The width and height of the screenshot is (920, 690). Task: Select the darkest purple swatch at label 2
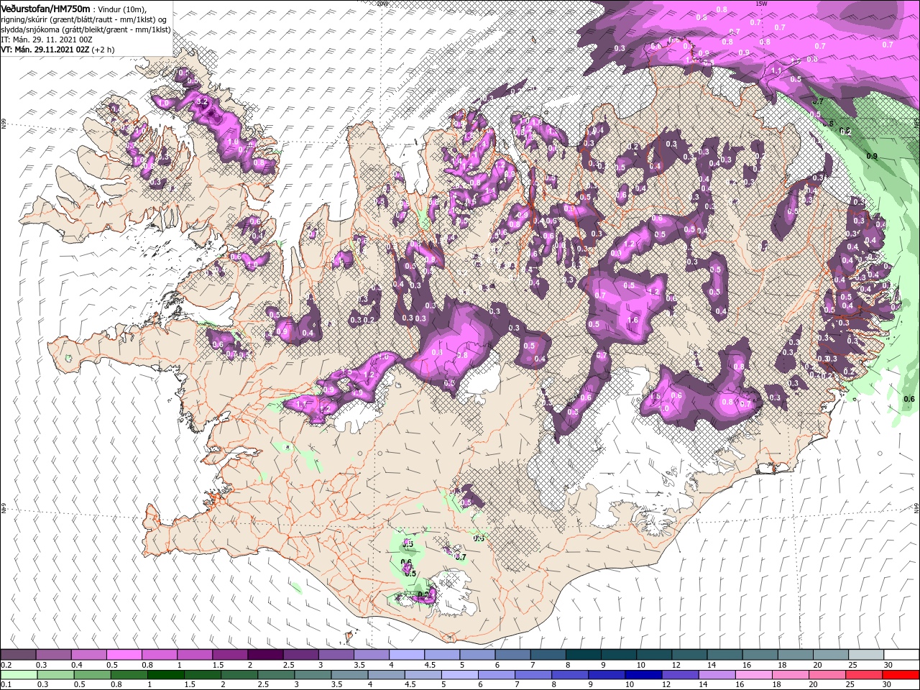[x=264, y=655]
